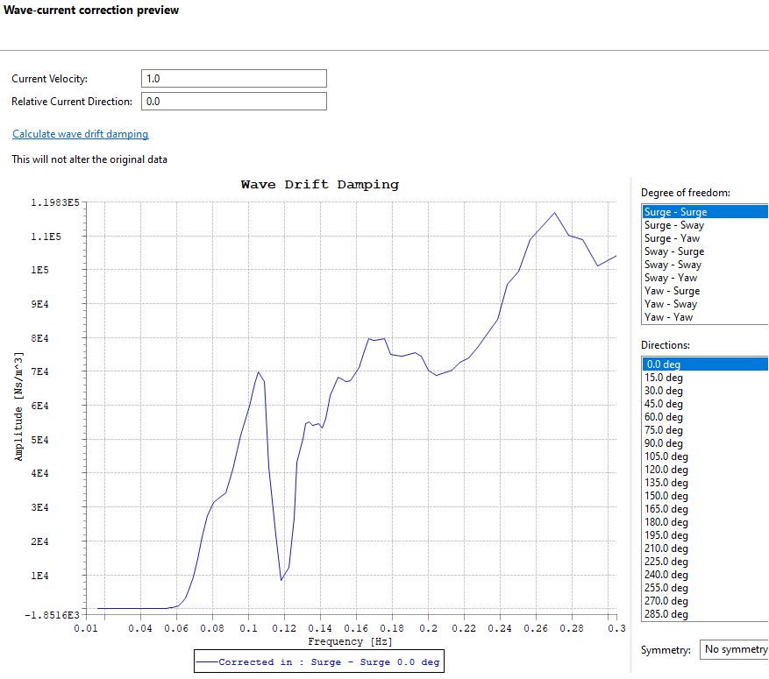Viewport: 769px width, 679px height.
Task: Click the Calculate wave drift damping link
Action: tap(81, 134)
